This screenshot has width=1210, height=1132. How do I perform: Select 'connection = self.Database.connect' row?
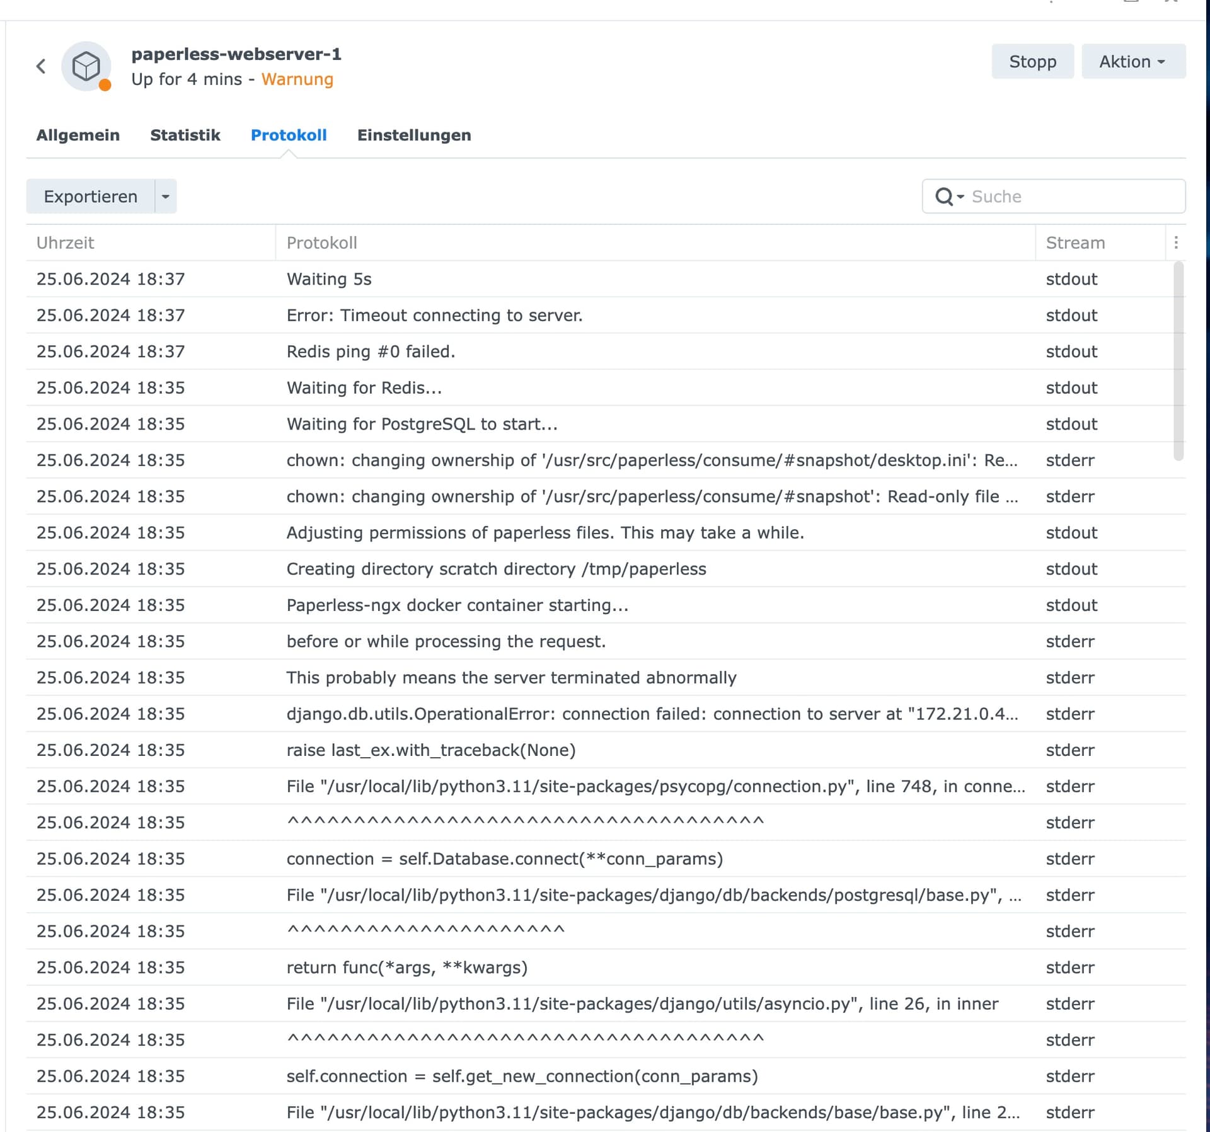(x=606, y=859)
